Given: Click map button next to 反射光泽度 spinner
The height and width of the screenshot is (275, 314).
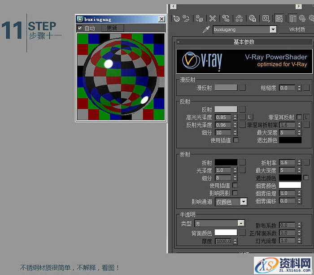Looking at the screenshot, I should tap(242, 125).
